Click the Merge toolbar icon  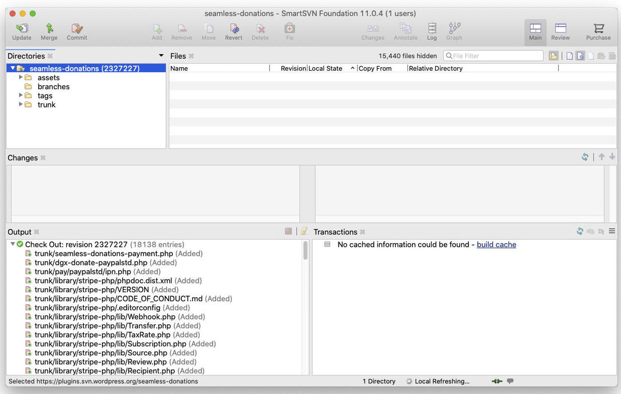(x=49, y=31)
